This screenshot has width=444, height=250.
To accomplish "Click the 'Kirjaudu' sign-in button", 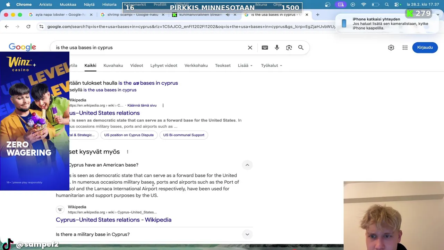I will (x=425, y=48).
